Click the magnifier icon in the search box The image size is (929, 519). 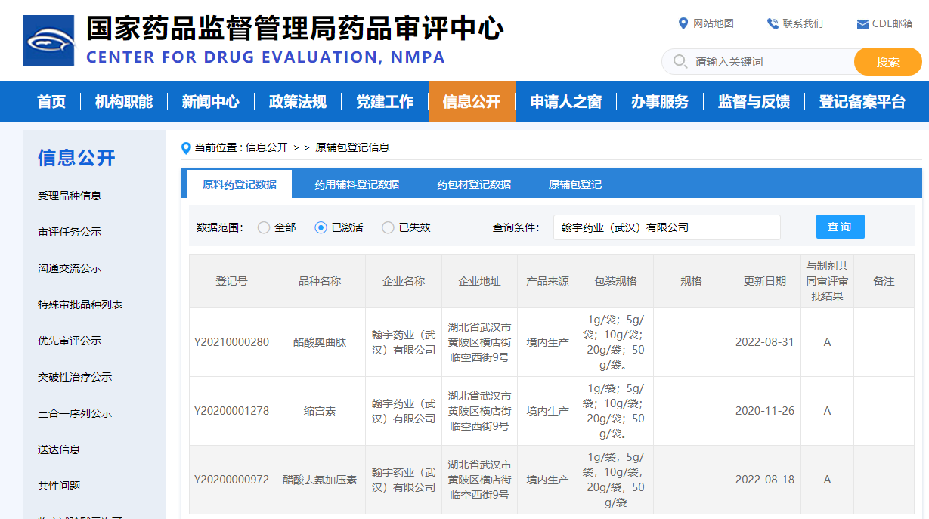[680, 61]
